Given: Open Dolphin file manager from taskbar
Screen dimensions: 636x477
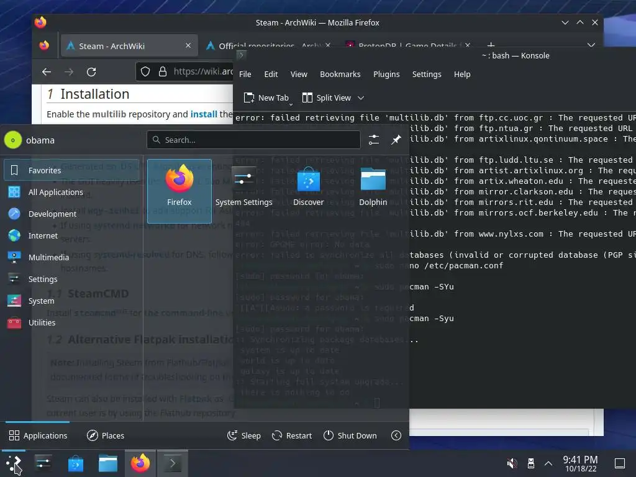Looking at the screenshot, I should point(108,463).
